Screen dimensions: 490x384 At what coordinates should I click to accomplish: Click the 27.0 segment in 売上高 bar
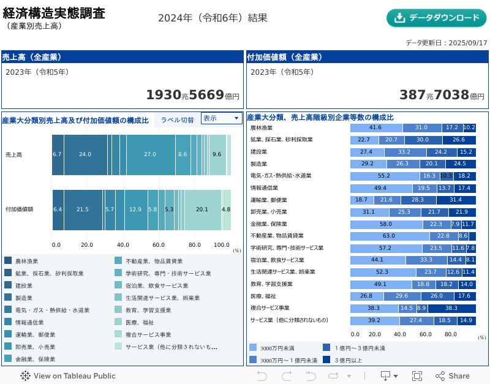[x=150, y=154]
